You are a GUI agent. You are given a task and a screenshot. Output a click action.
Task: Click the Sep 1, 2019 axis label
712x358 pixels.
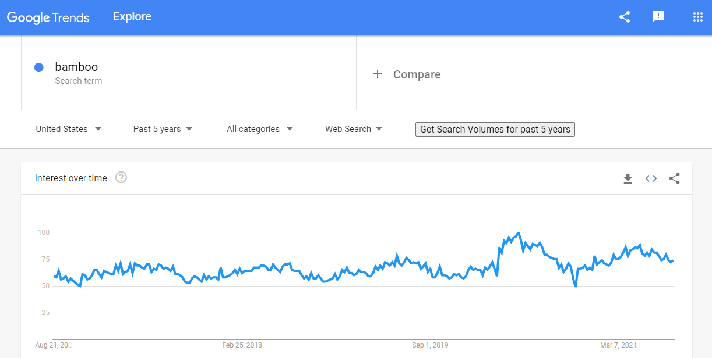(x=430, y=345)
